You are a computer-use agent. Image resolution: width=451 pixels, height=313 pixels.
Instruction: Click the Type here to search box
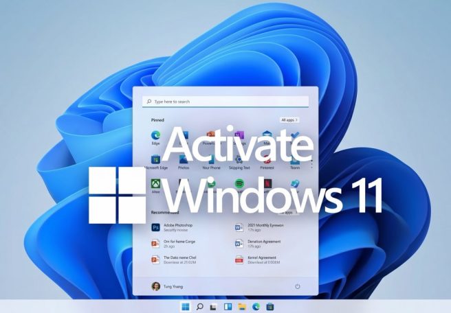(225, 102)
